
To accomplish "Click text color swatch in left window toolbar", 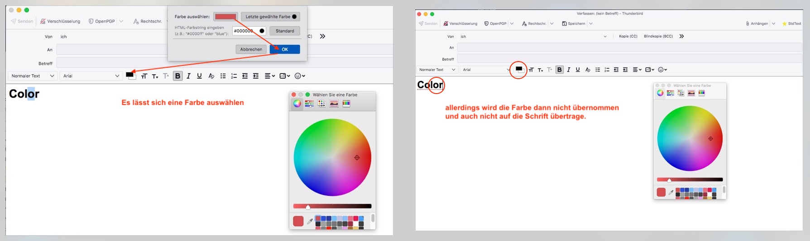I will pos(130,76).
